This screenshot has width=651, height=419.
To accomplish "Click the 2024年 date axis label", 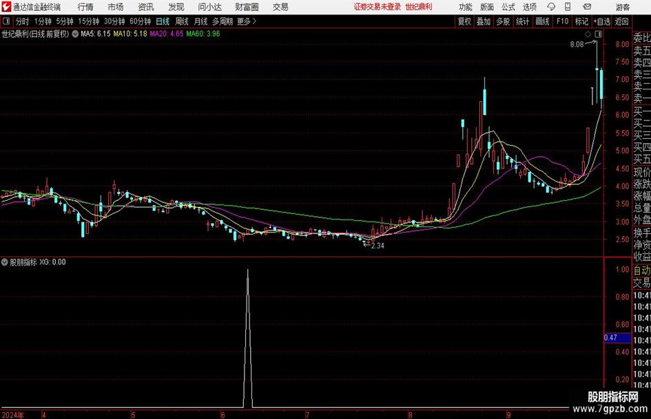I will click(x=12, y=415).
